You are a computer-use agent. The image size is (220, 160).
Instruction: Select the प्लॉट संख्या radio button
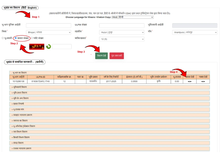32,38
